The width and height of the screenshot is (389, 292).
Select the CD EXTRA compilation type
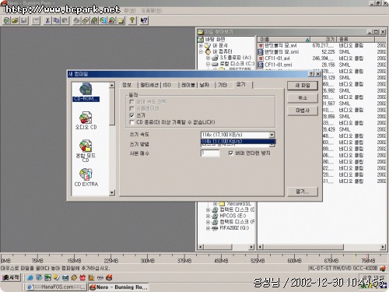click(86, 178)
